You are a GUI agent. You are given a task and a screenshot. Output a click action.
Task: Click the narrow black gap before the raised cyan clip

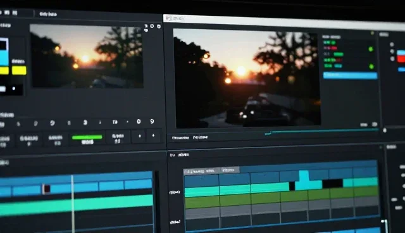292,186
